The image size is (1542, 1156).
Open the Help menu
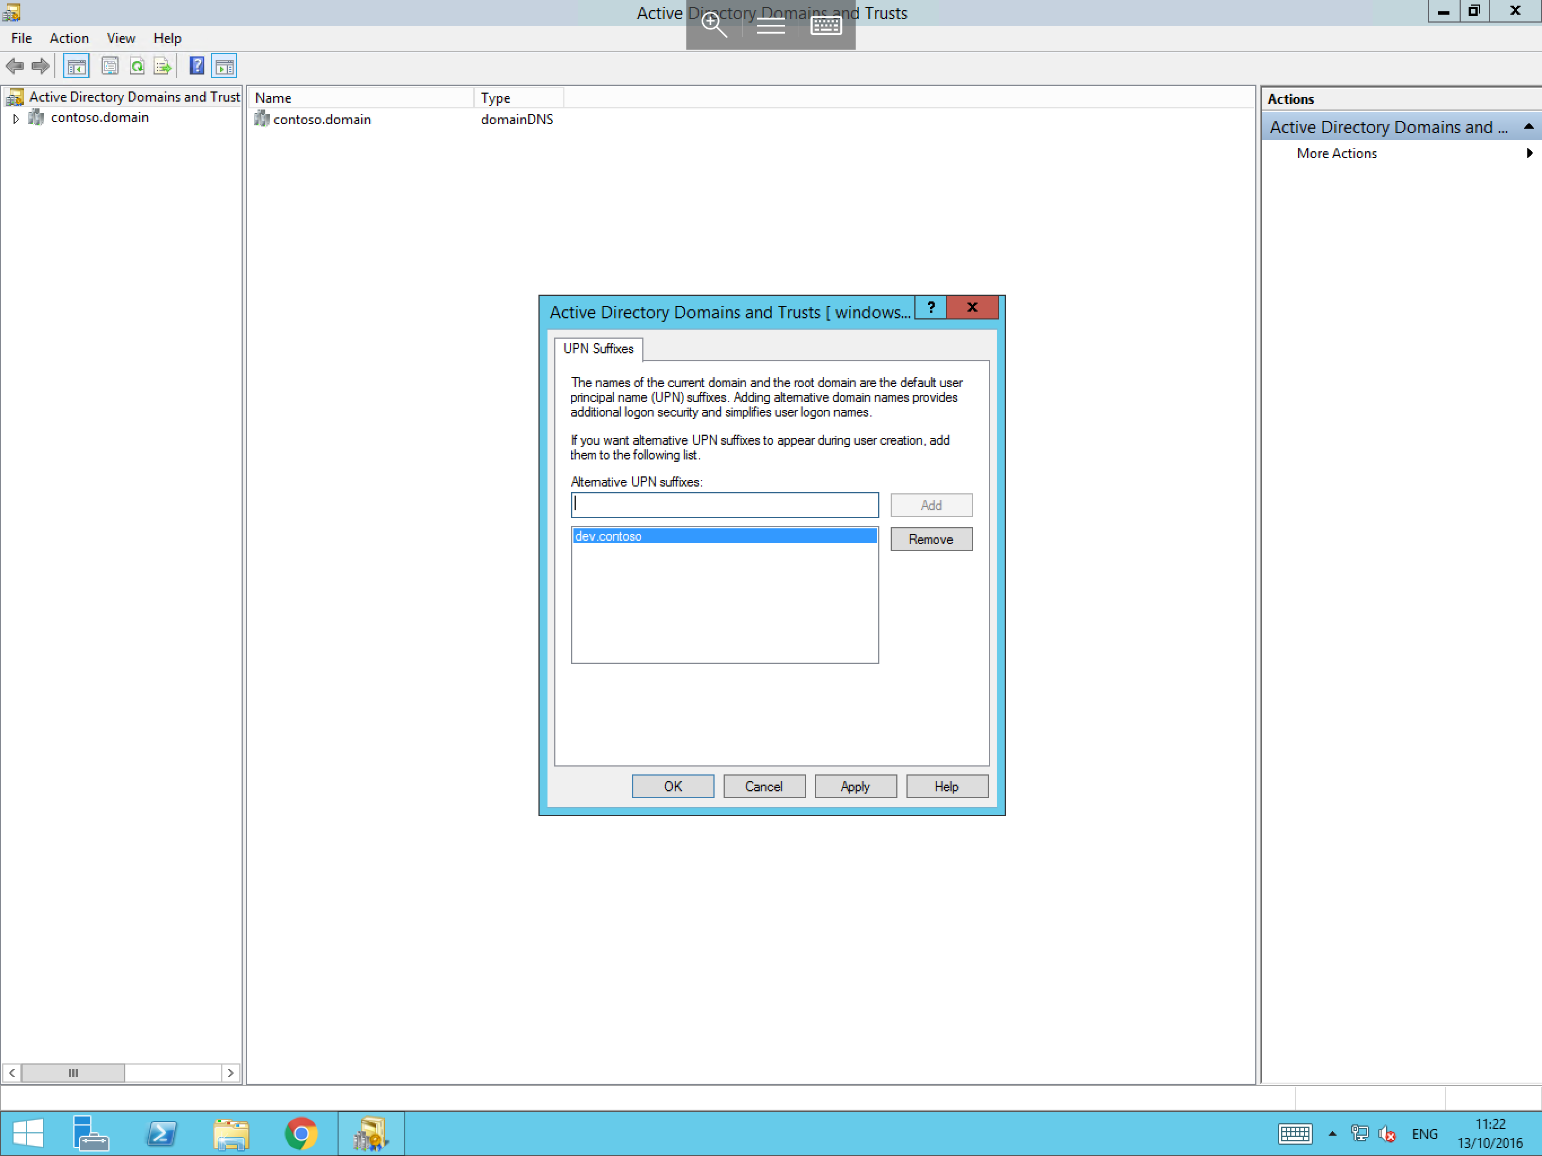pyautogui.click(x=167, y=38)
